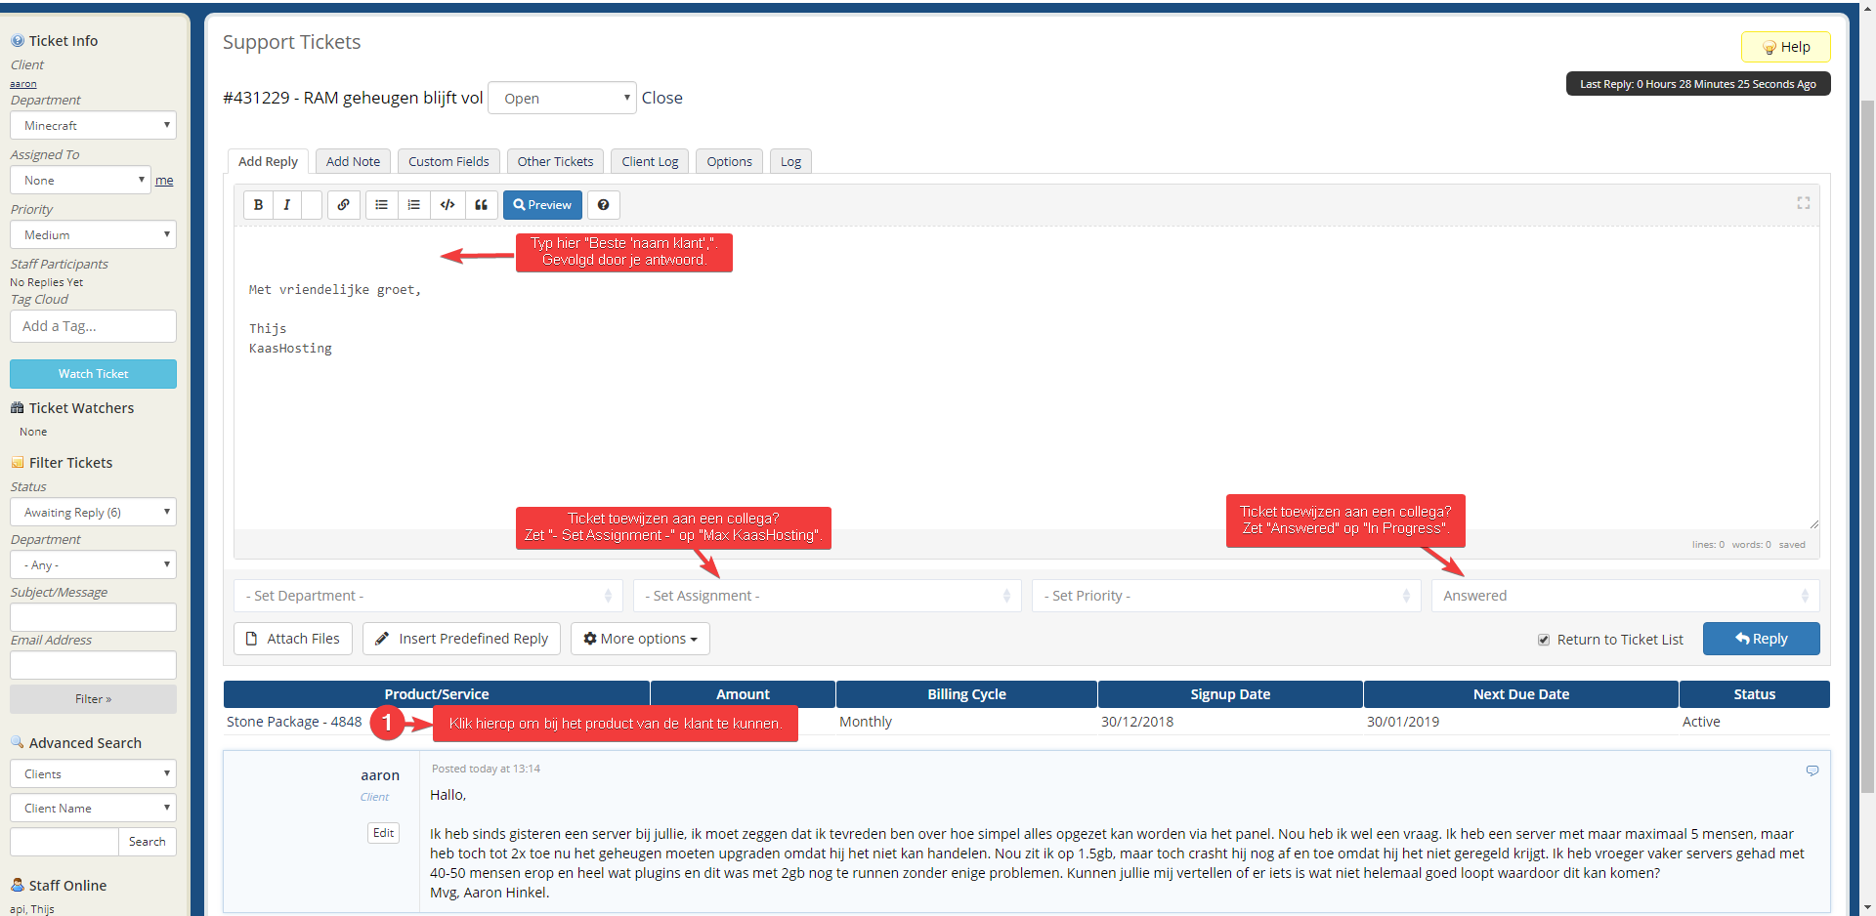The image size is (1876, 916).
Task: Insert a code block
Action: click(448, 205)
